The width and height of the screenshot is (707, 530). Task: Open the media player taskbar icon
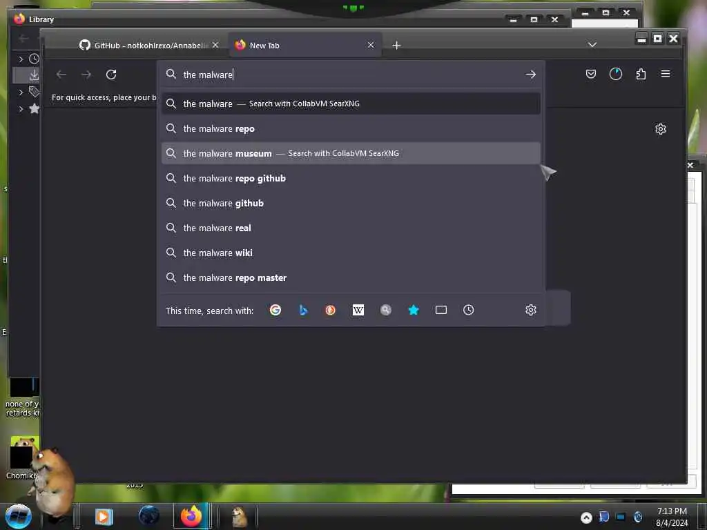(x=104, y=516)
